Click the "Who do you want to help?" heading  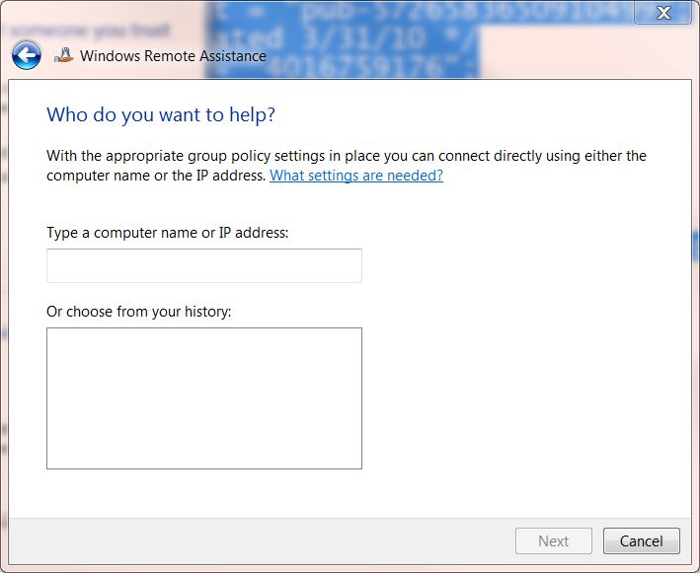point(161,115)
